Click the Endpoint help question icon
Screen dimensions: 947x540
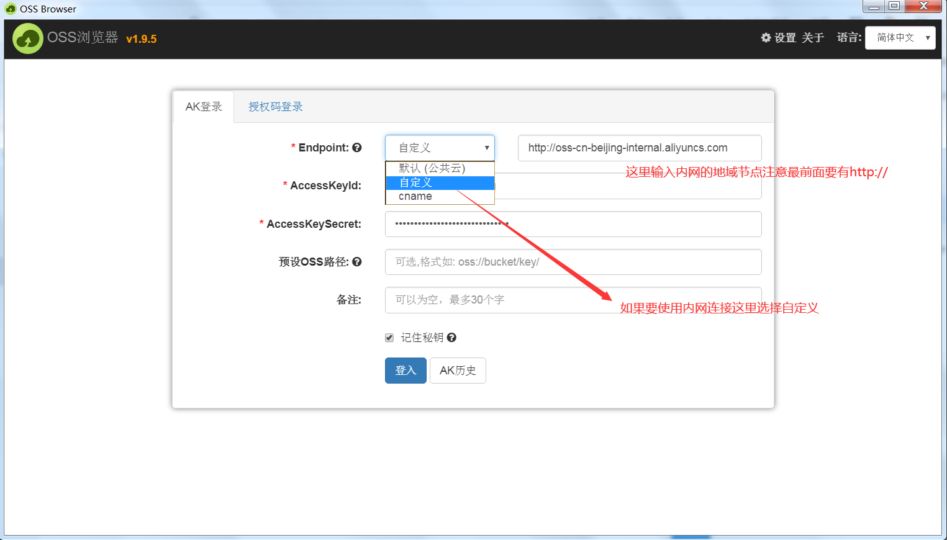357,148
